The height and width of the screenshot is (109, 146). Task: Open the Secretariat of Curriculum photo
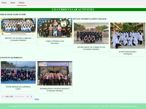click(91, 33)
